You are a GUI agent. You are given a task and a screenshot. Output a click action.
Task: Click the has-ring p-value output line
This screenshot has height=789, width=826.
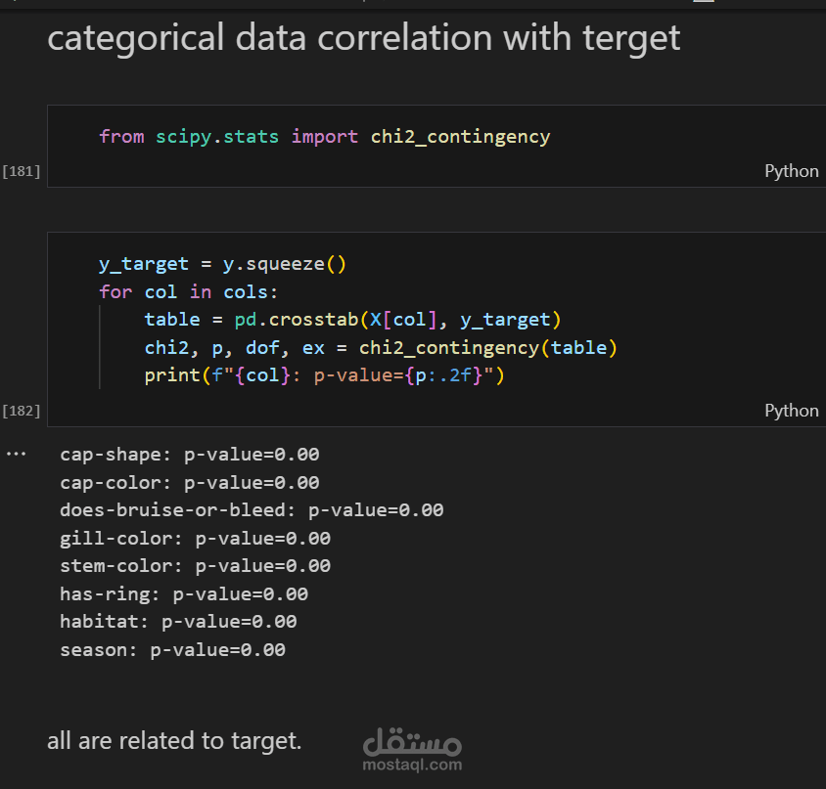tap(184, 594)
